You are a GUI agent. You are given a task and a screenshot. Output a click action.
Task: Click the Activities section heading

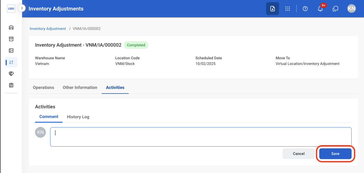[45, 107]
